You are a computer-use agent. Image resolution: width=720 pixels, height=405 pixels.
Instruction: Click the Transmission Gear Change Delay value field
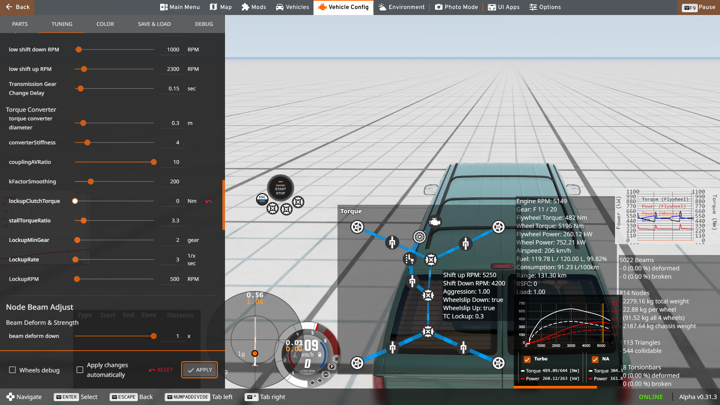click(x=173, y=88)
